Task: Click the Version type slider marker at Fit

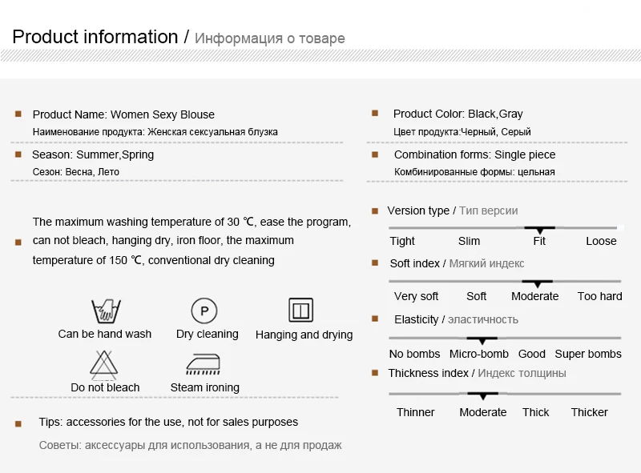Action: pos(539,230)
